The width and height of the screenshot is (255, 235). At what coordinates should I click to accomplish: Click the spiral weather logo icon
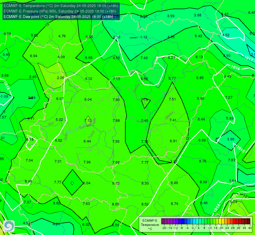point(9,226)
